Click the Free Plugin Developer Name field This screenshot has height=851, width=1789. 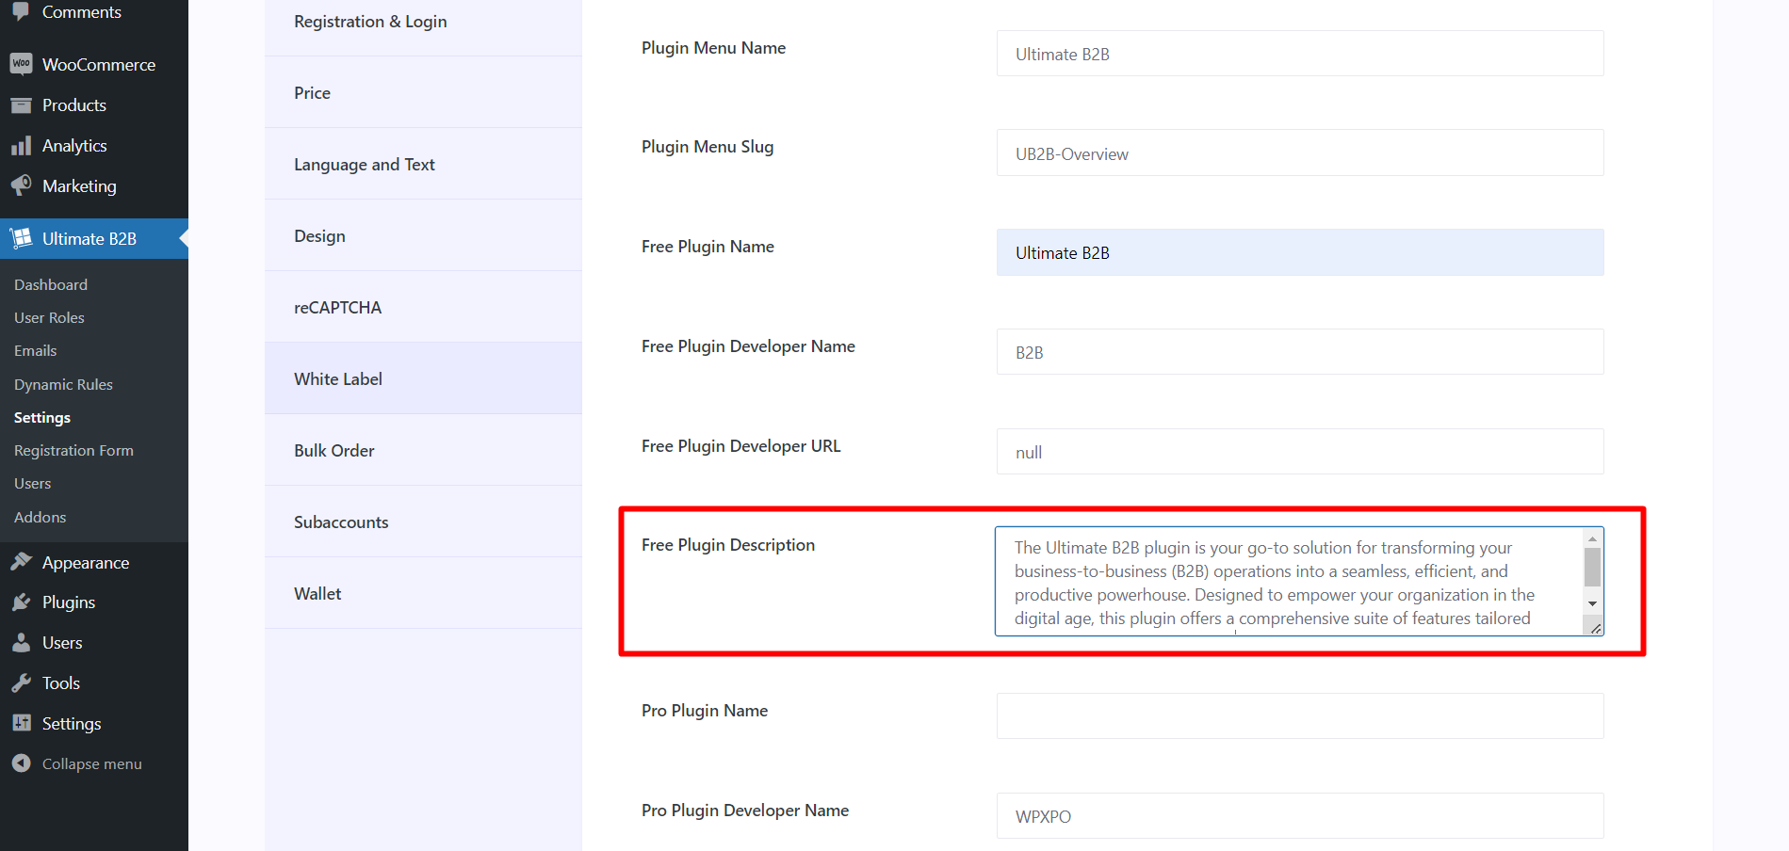(1300, 352)
